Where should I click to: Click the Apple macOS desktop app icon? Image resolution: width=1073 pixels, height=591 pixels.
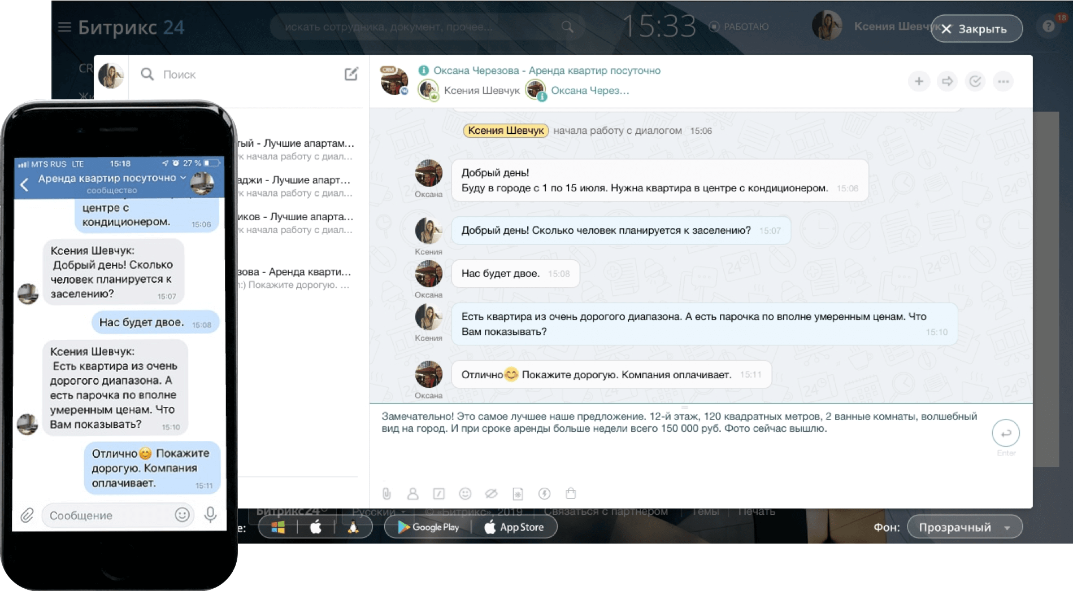316,527
